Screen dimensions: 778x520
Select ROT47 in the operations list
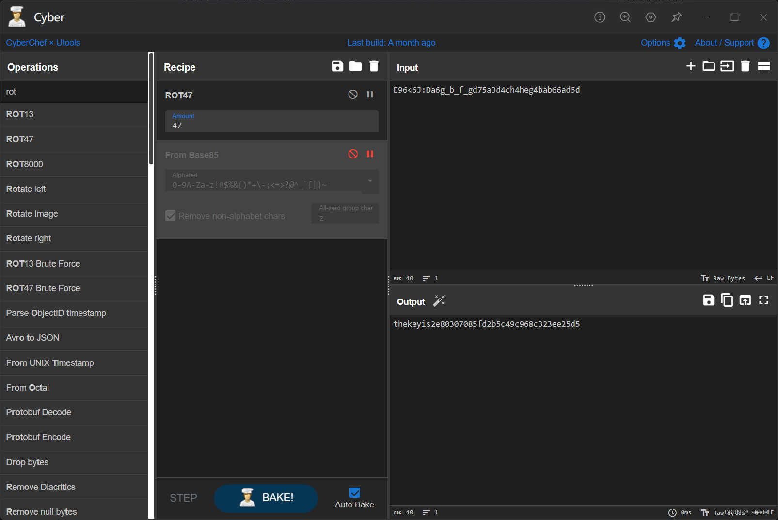[74, 139]
